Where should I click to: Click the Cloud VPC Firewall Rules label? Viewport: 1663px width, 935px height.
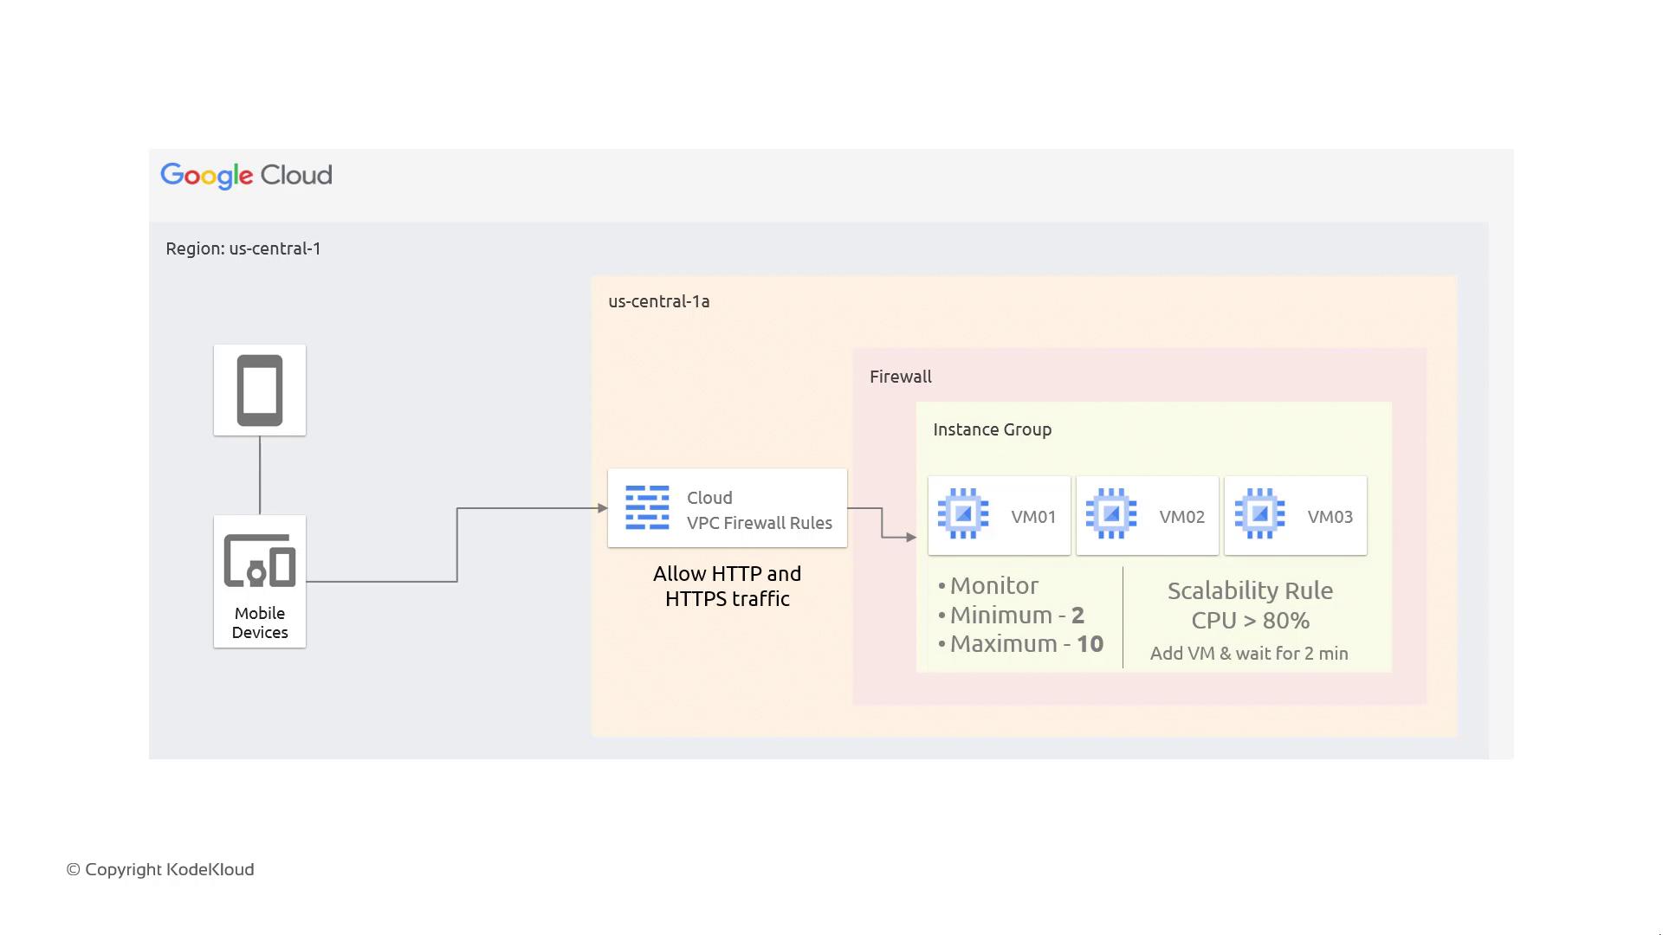click(759, 510)
